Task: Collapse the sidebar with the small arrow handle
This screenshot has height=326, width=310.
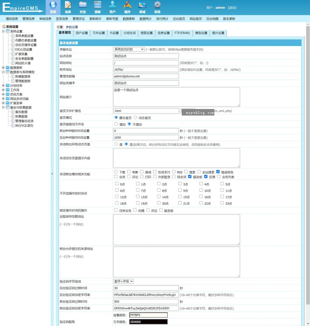Action: pyautogui.click(x=52, y=174)
